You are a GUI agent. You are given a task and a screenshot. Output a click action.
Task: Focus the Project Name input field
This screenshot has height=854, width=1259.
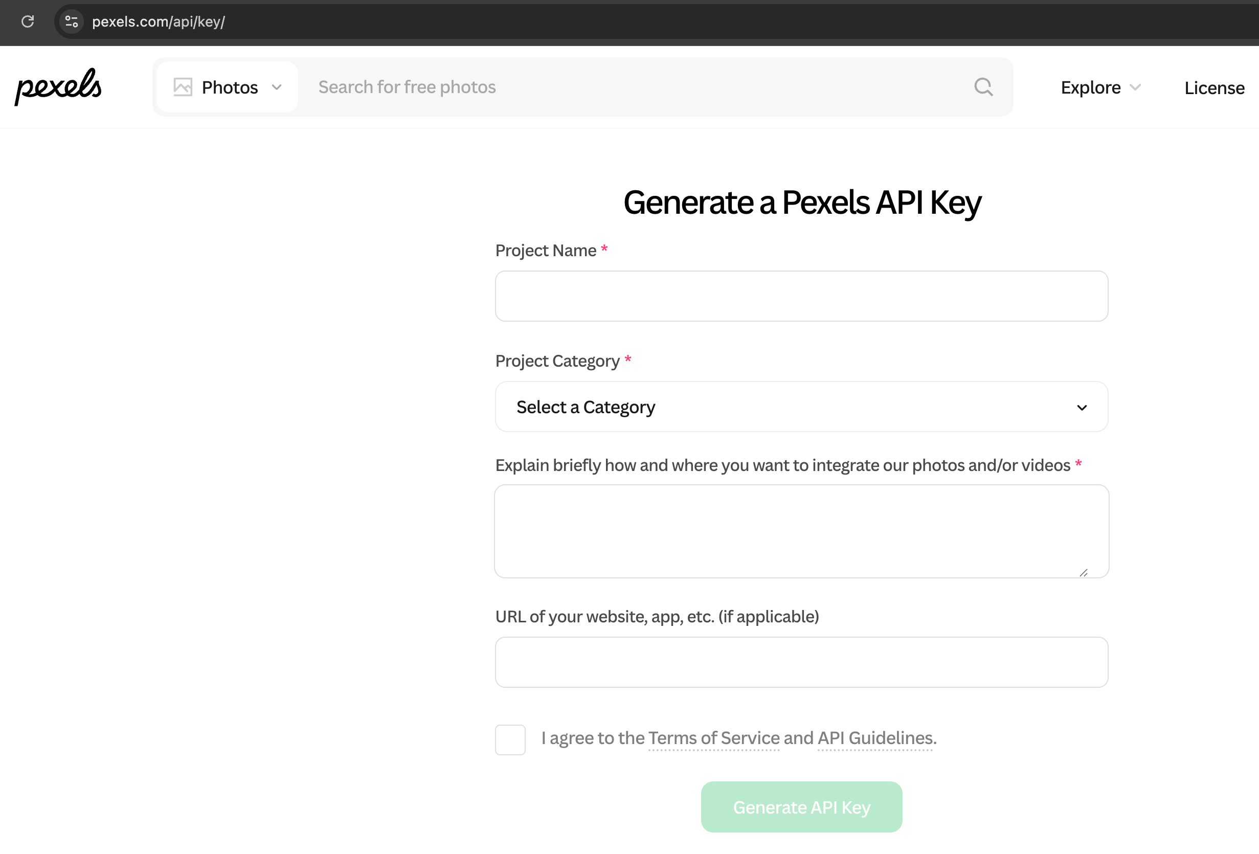tap(801, 296)
